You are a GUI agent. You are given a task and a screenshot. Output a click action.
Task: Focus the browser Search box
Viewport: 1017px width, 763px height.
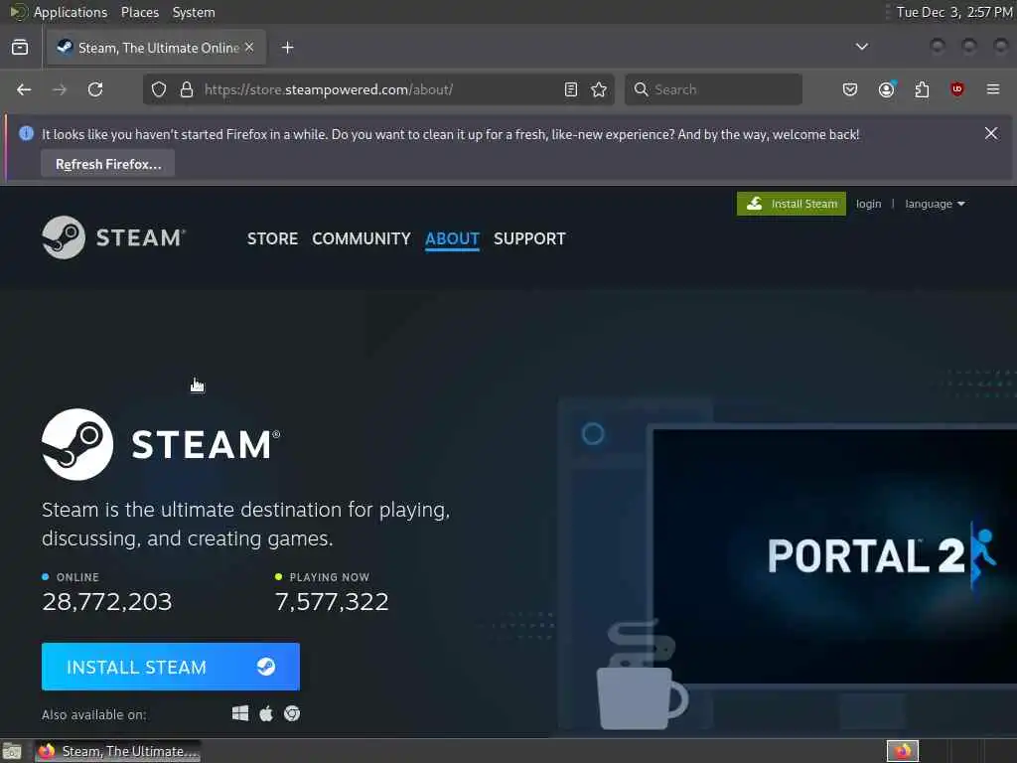click(713, 89)
